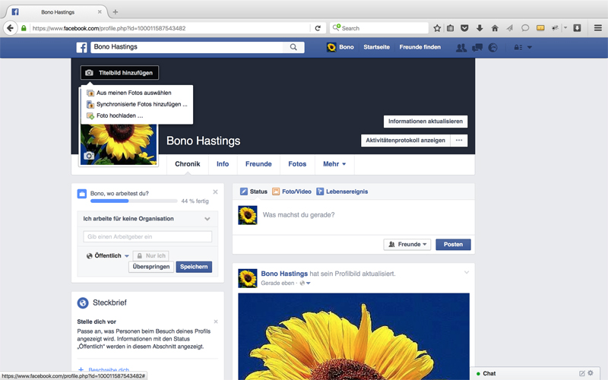Viewport: 608px width, 380px height.
Task: Click new message compose icon in chat
Action: tap(582, 373)
